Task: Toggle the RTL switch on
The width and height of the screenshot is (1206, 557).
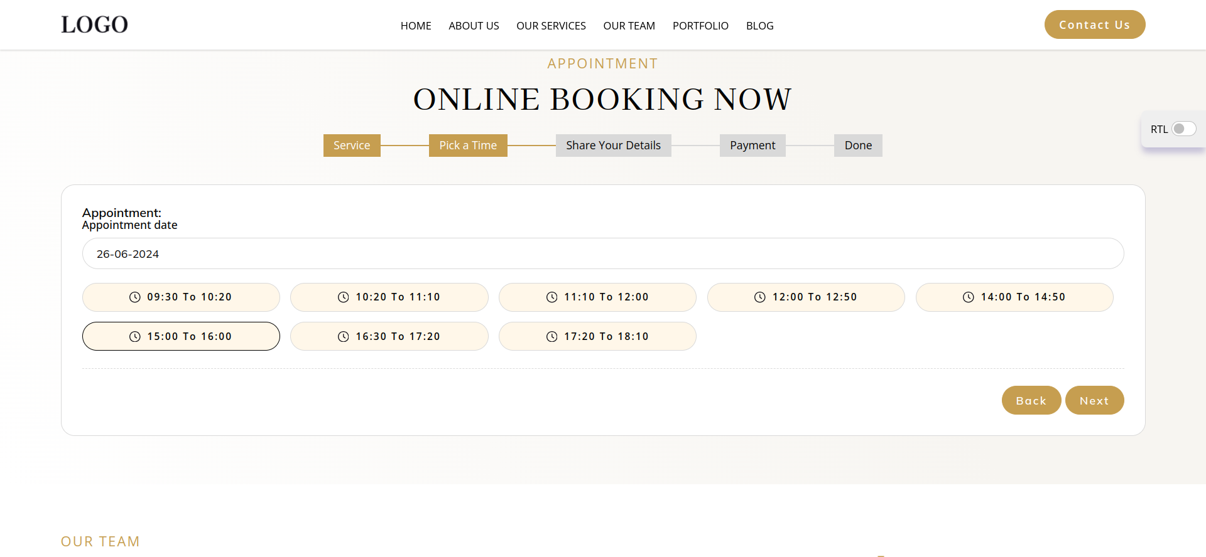Action: click(1183, 129)
